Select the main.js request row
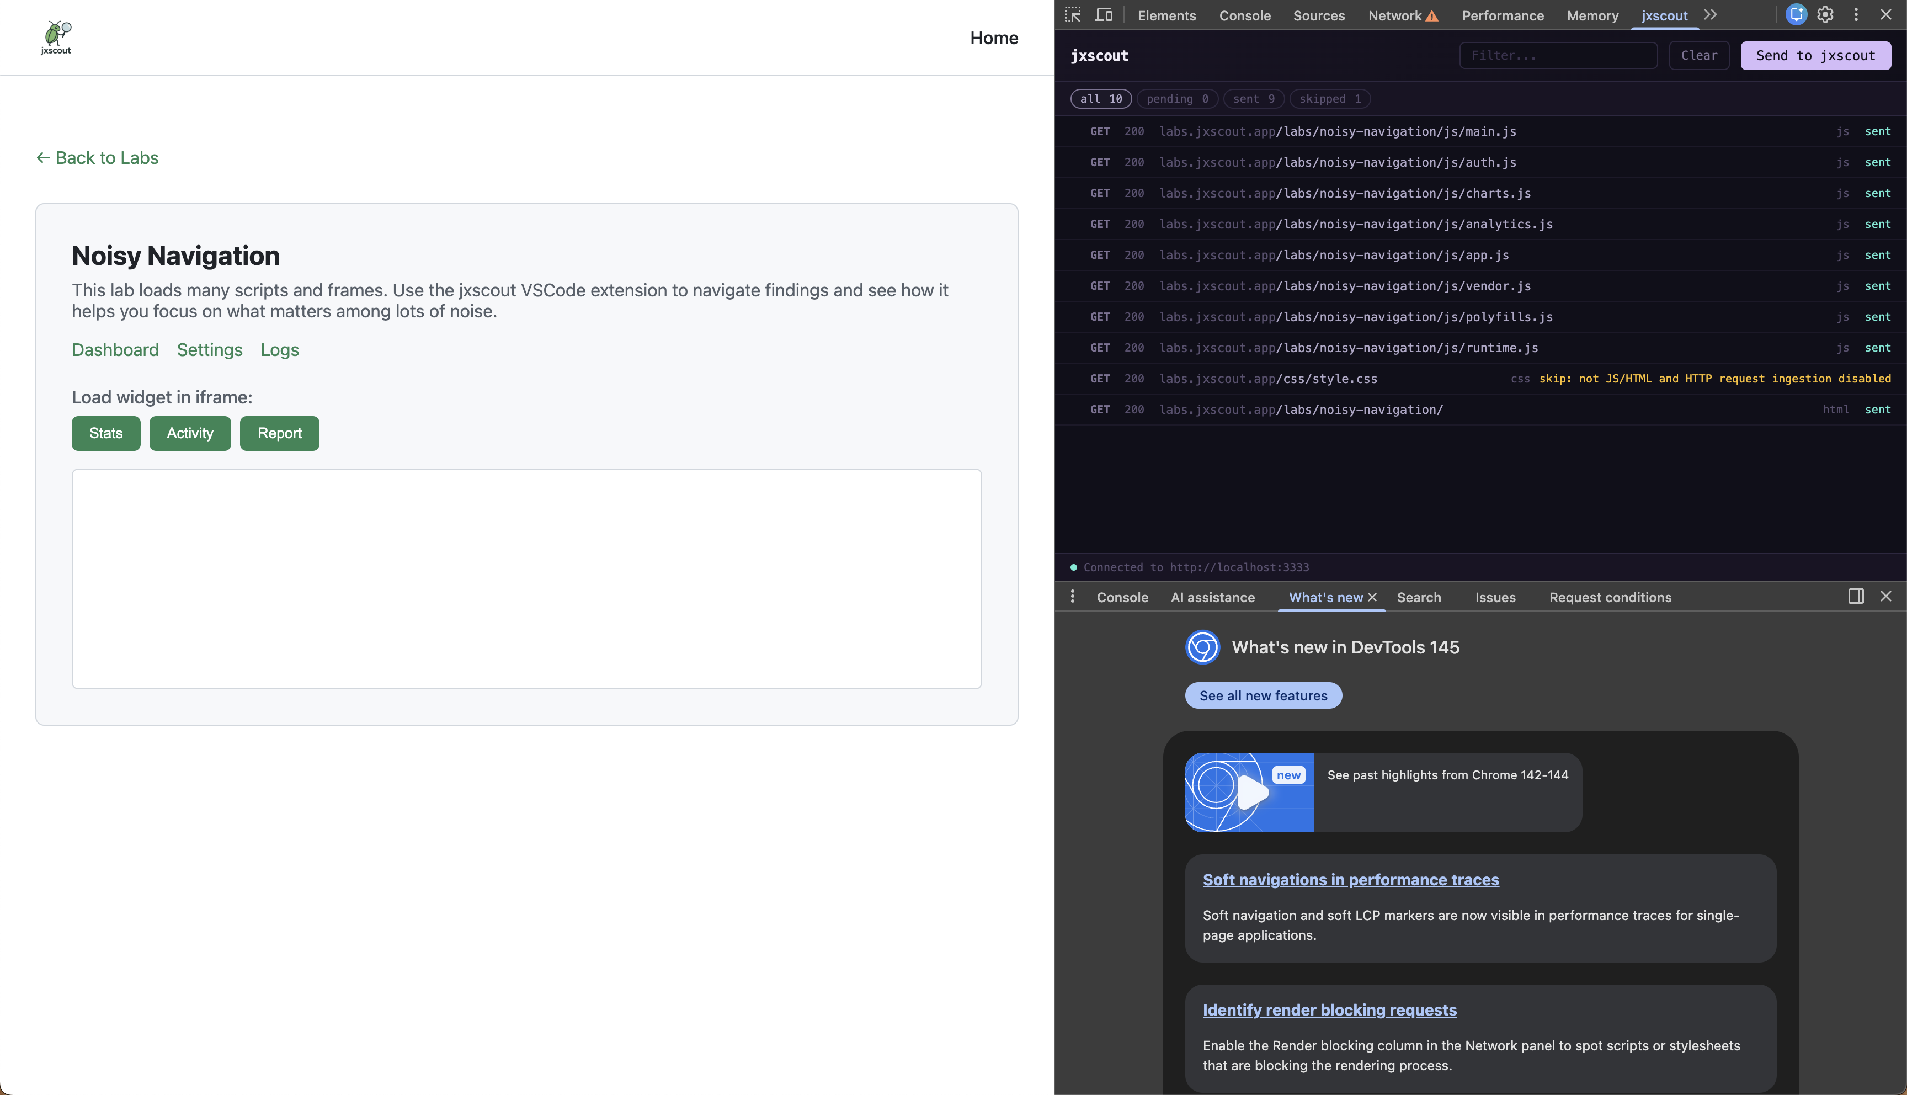This screenshot has width=1907, height=1095. click(1481, 131)
